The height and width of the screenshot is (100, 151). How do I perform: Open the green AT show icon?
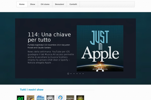tap(21, 97)
